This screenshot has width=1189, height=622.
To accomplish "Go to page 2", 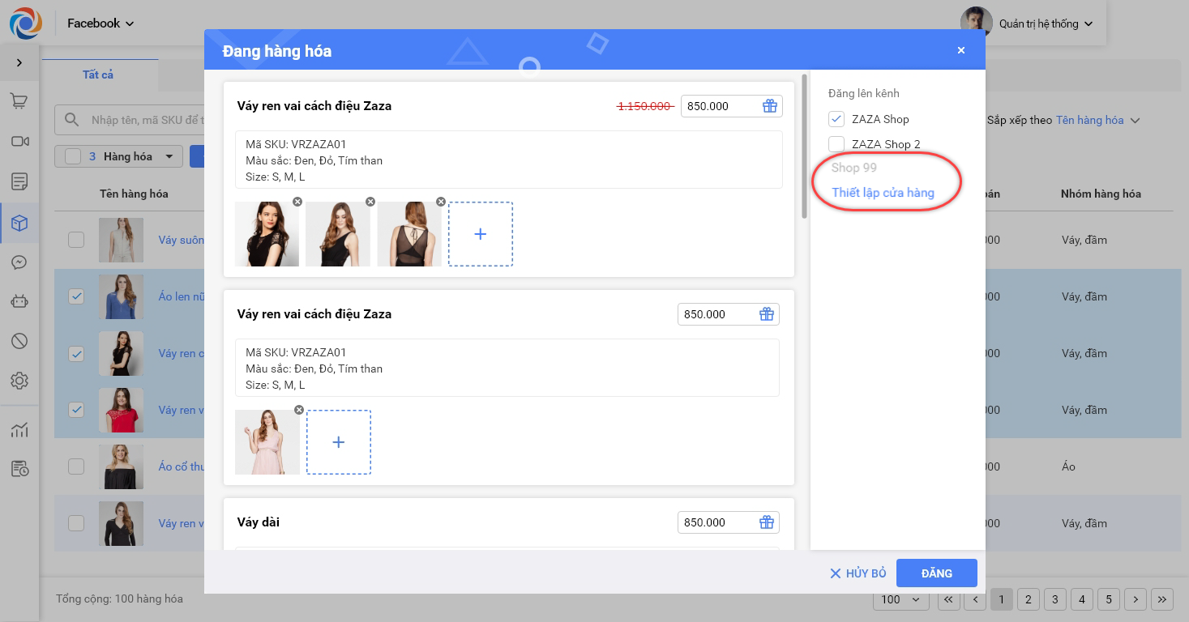I will point(1028,599).
